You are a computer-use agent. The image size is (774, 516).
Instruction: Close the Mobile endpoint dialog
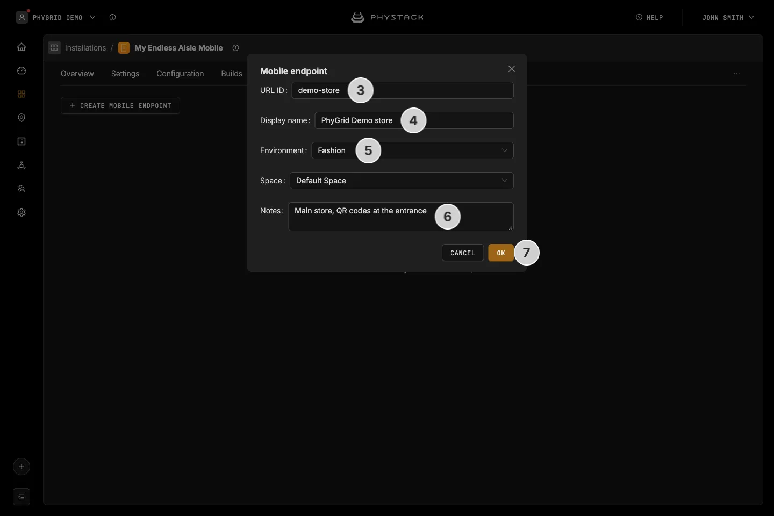[512, 69]
